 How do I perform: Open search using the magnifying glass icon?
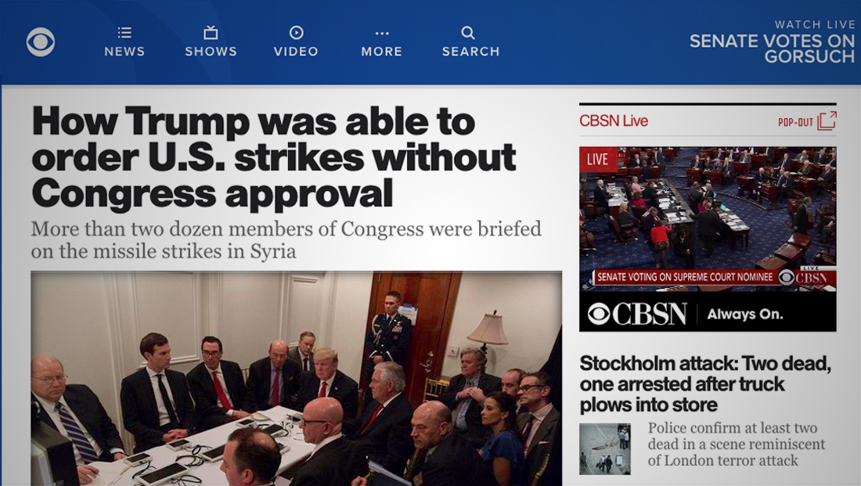pyautogui.click(x=468, y=33)
